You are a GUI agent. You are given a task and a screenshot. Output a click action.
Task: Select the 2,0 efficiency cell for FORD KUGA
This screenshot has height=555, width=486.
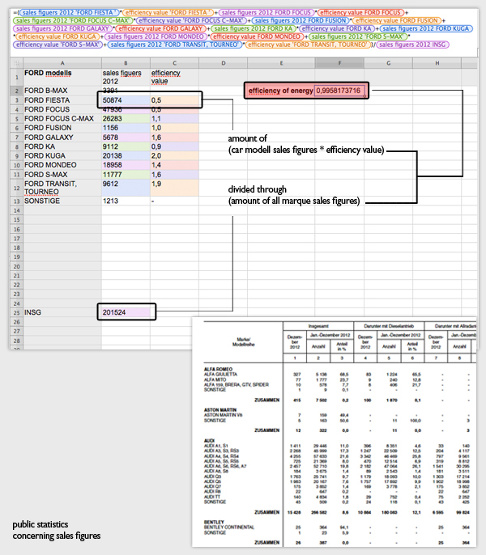point(174,155)
